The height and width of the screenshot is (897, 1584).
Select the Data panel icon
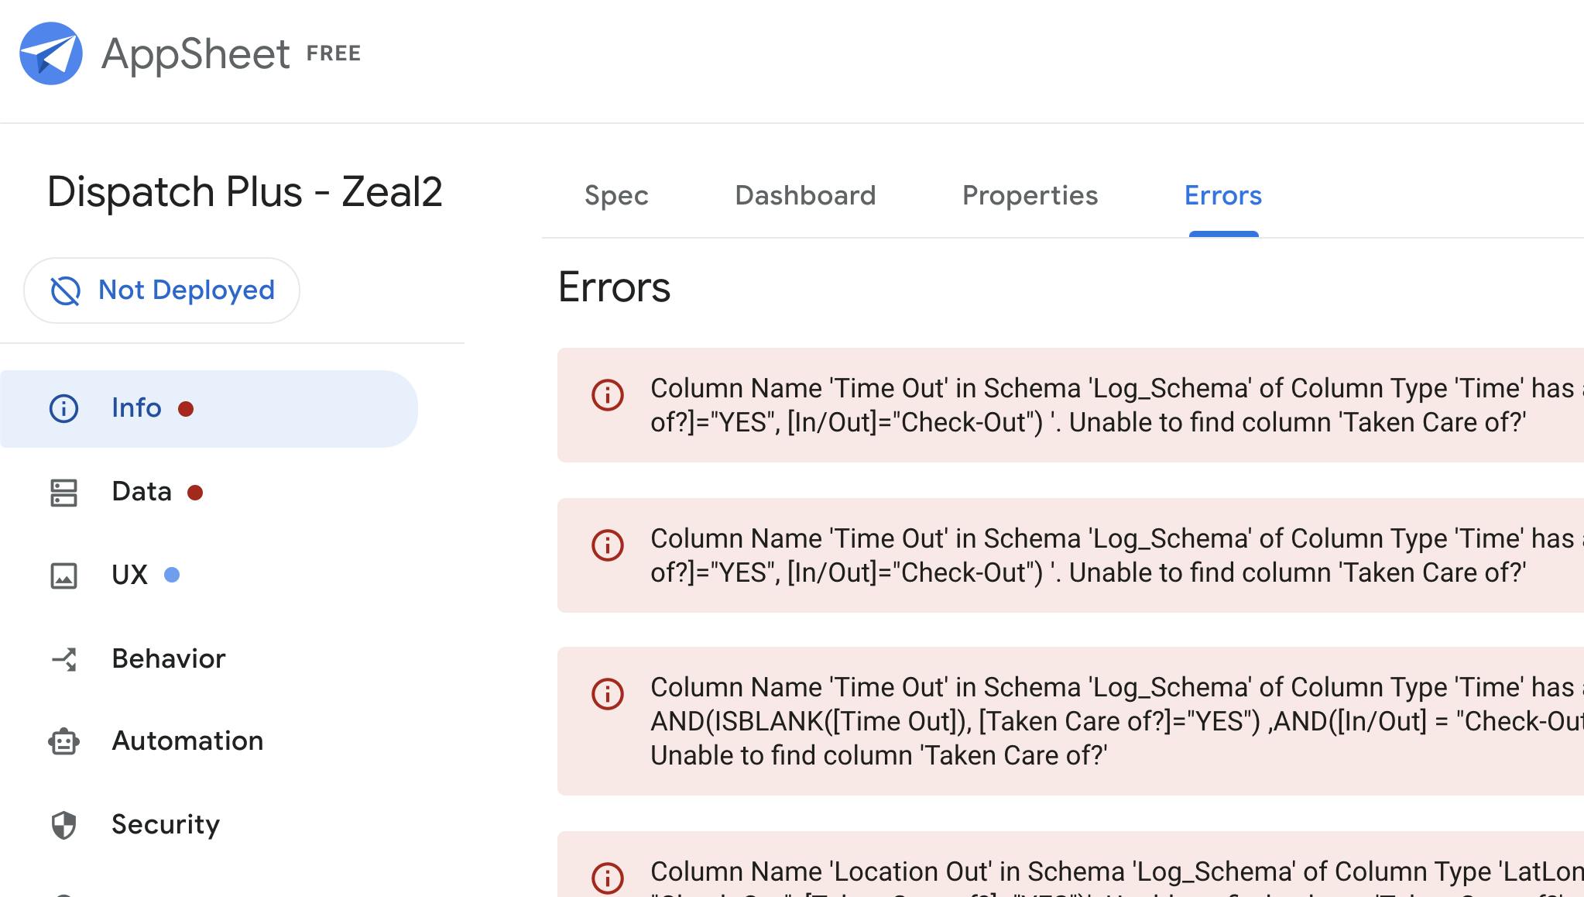(63, 491)
